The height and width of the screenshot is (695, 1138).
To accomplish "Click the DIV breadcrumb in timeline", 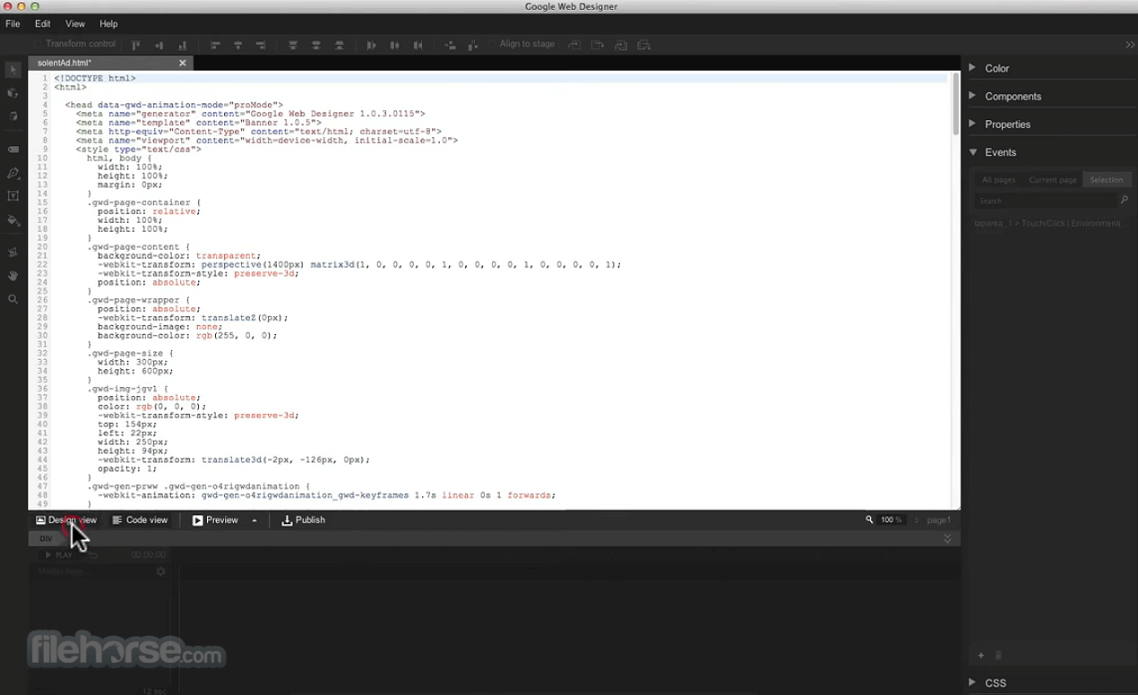I will (46, 538).
